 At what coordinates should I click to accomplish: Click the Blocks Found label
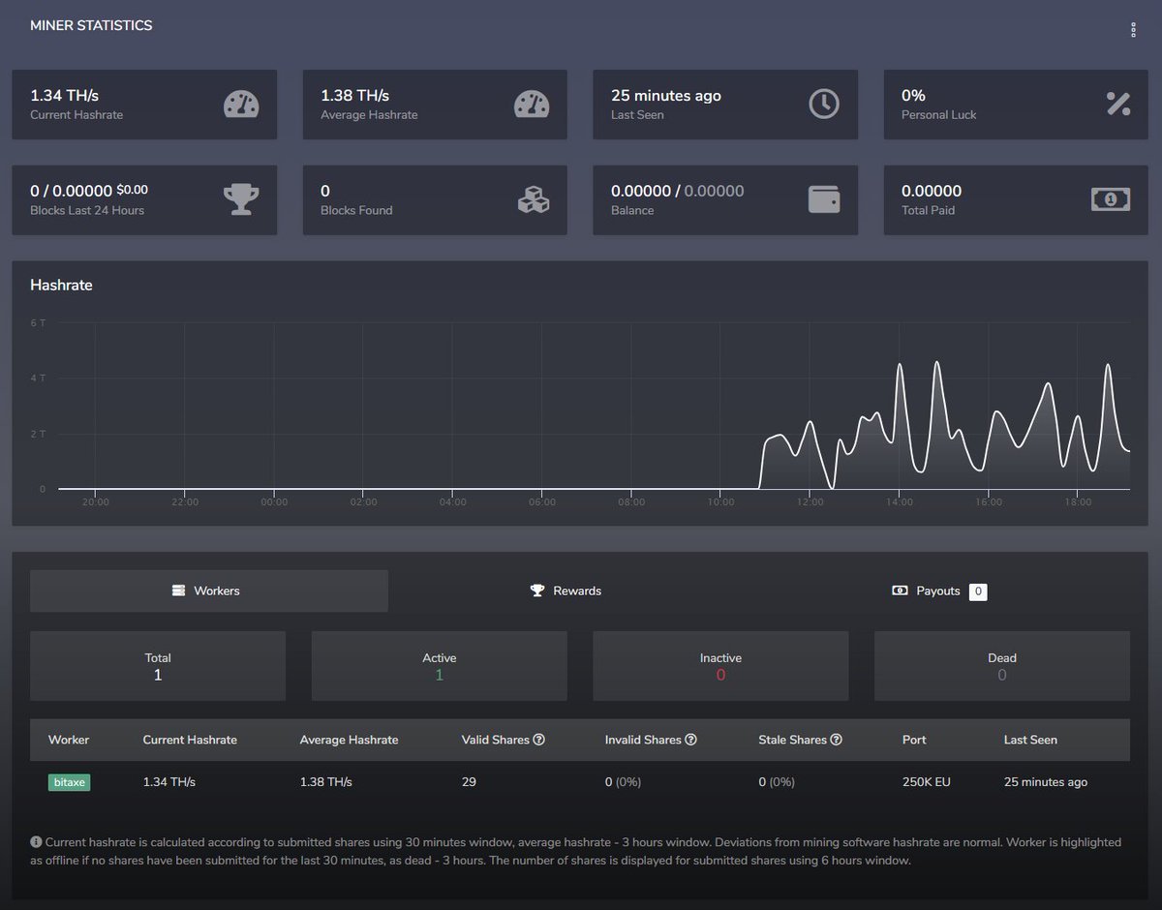click(x=356, y=210)
